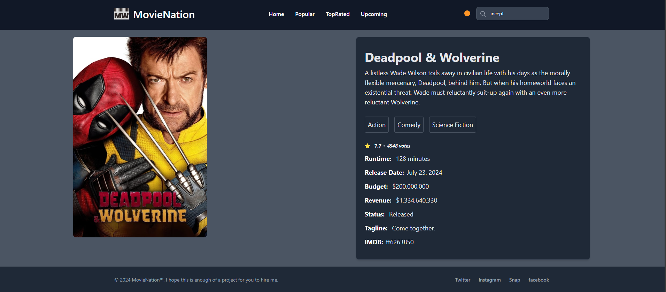Click the search magnifier icon
The width and height of the screenshot is (666, 292).
(x=483, y=14)
